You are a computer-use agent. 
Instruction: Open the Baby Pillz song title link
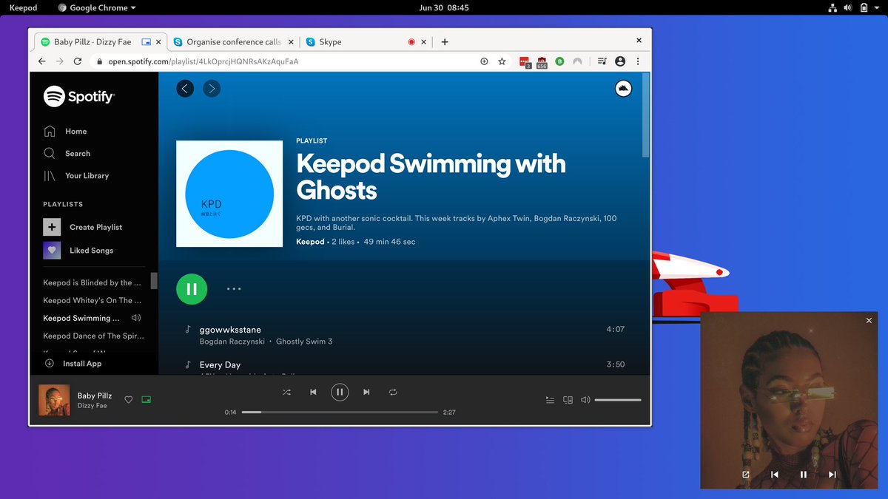click(95, 396)
